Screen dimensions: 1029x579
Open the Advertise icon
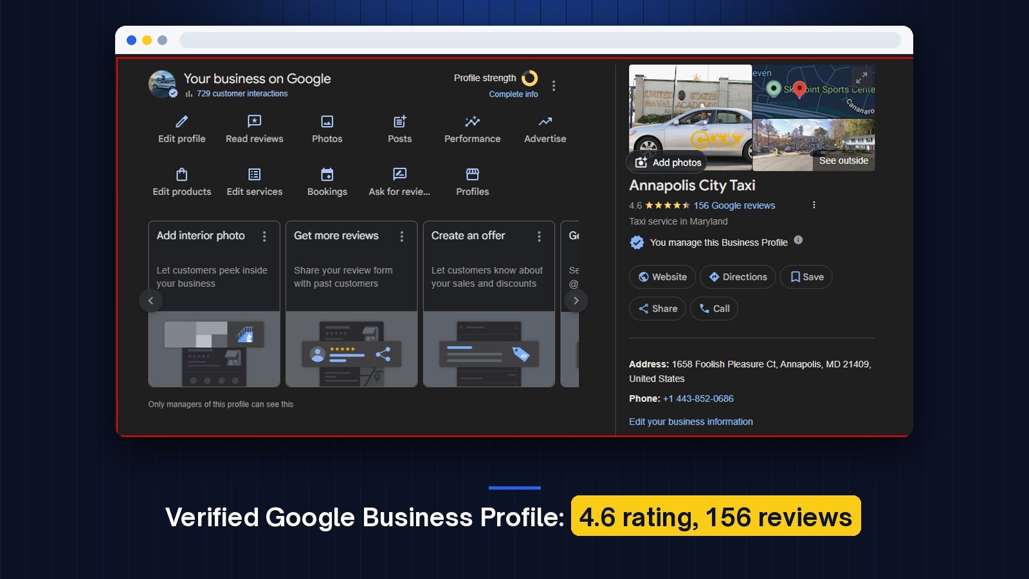click(x=545, y=121)
